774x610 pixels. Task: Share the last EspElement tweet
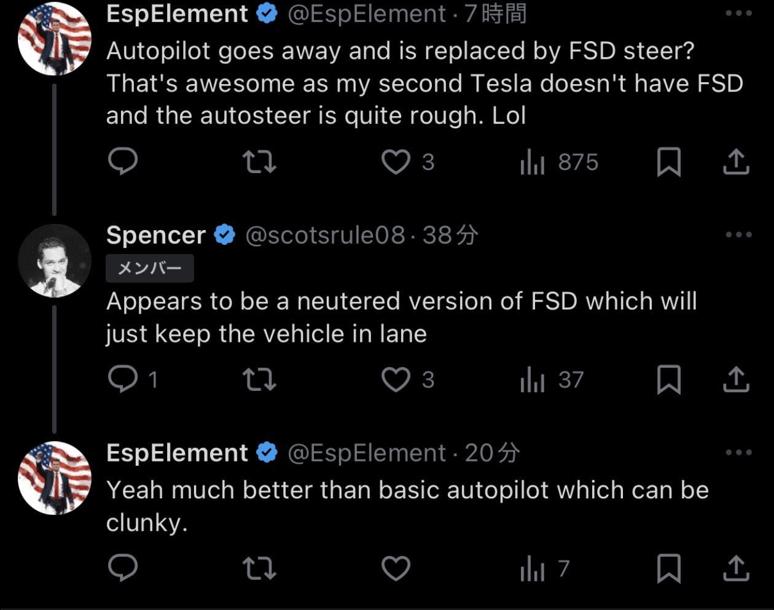[x=736, y=568]
